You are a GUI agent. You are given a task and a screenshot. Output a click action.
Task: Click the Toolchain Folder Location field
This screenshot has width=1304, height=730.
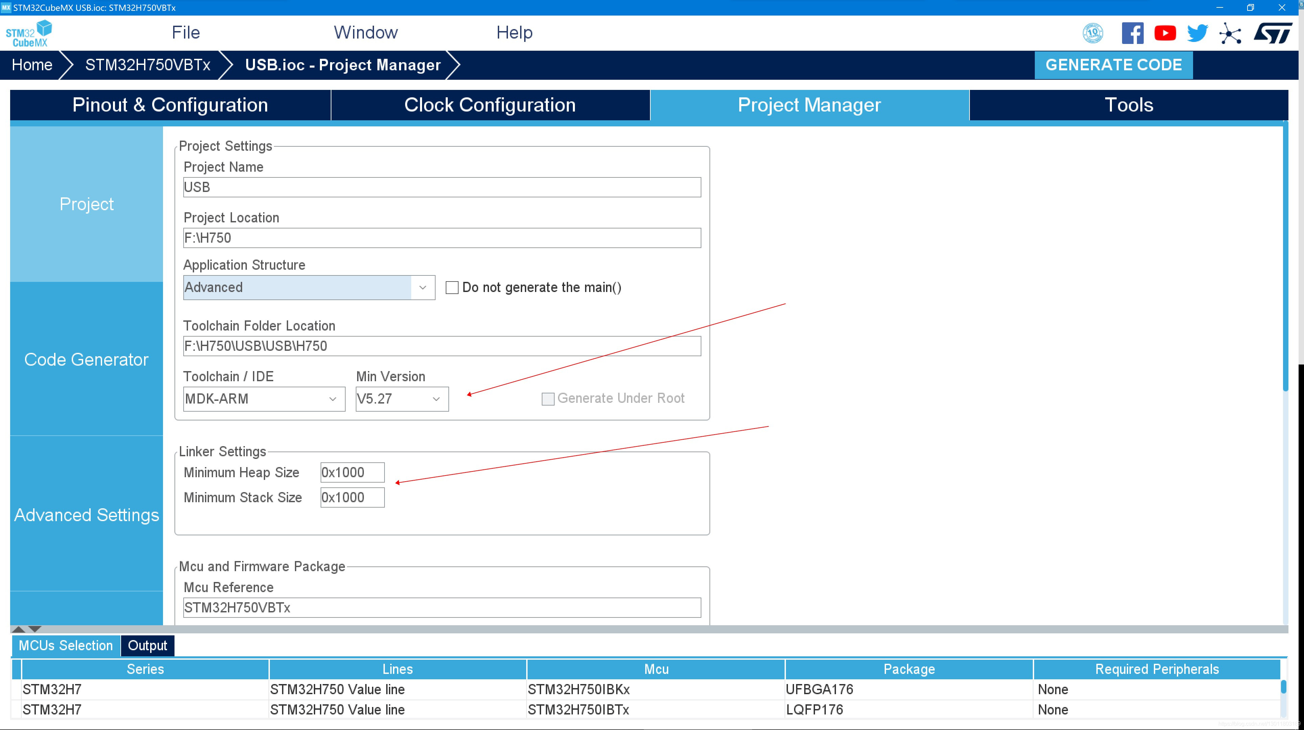pyautogui.click(x=442, y=346)
